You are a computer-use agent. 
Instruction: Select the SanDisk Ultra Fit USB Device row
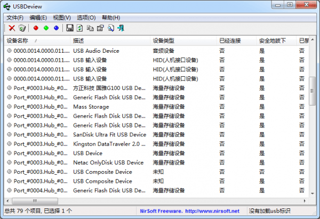click(109, 135)
